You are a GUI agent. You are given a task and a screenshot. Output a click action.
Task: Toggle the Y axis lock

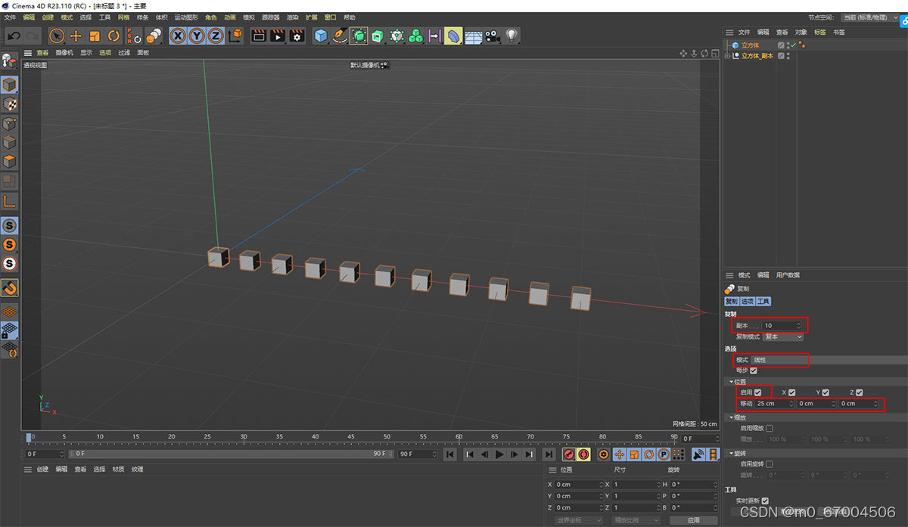[x=197, y=36]
